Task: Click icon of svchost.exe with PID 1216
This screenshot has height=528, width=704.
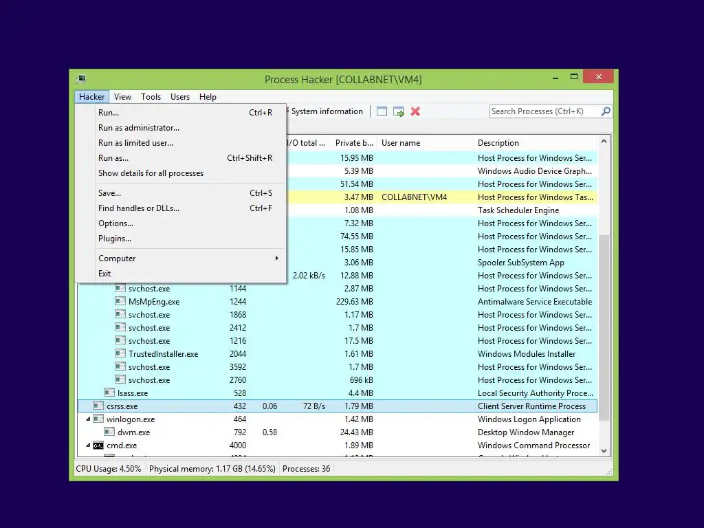Action: [x=120, y=340]
